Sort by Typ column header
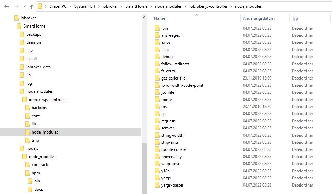The height and width of the screenshot is (194, 332). pos(295,18)
